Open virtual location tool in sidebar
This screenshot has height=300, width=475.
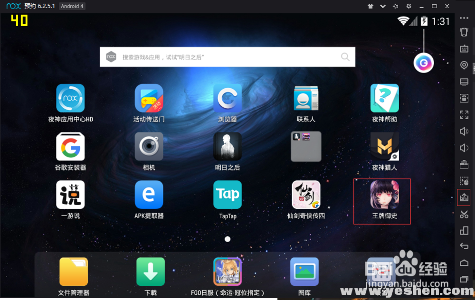tap(464, 65)
